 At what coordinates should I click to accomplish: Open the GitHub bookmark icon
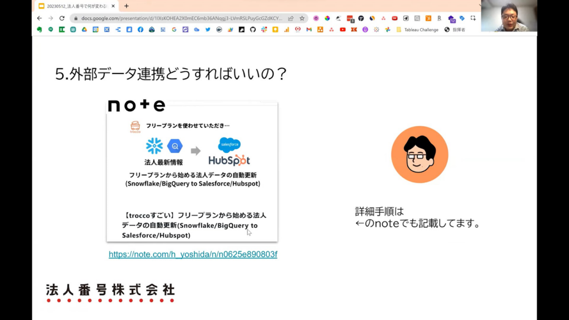point(253,29)
